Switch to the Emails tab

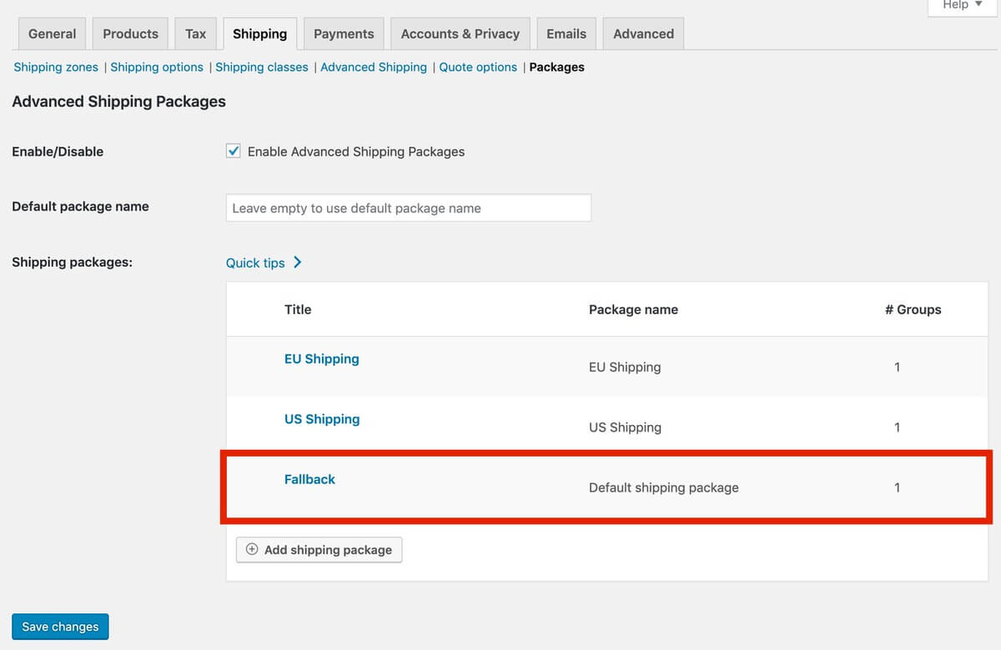[x=566, y=33]
